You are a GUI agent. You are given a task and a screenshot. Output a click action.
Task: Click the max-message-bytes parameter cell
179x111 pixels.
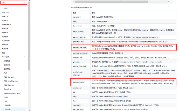pos(81,47)
